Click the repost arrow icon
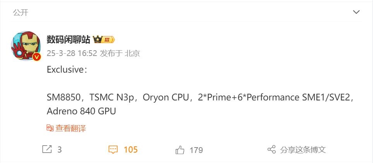Viewport: 373px width, 163px height. [46, 149]
